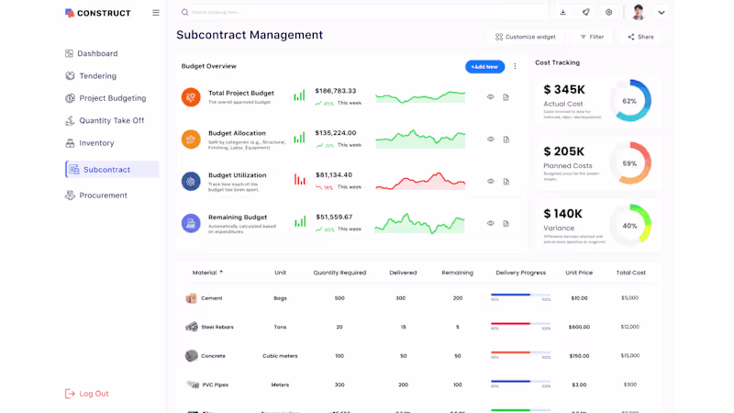Click PVC Pipes material thumbnail
The width and height of the screenshot is (734, 413).
193,385
